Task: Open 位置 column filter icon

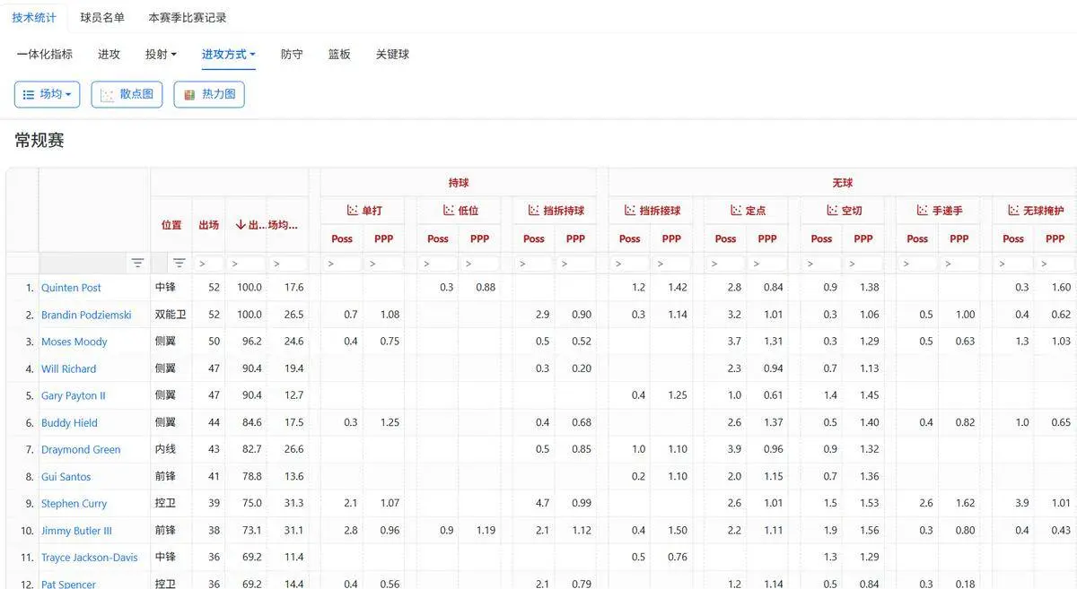Action: pos(179,263)
